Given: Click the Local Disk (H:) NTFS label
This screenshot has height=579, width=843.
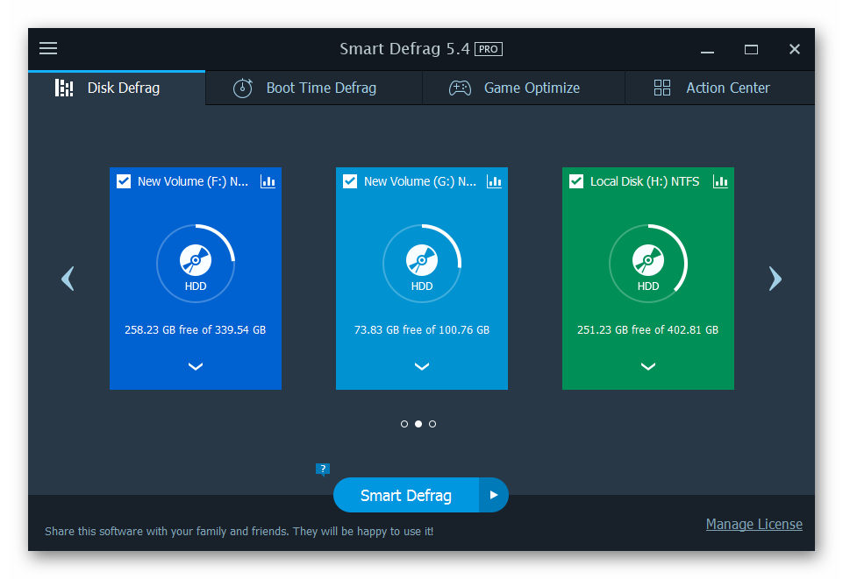Looking at the screenshot, I should (x=645, y=181).
